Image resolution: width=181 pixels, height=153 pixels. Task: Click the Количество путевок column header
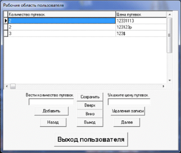62,14
